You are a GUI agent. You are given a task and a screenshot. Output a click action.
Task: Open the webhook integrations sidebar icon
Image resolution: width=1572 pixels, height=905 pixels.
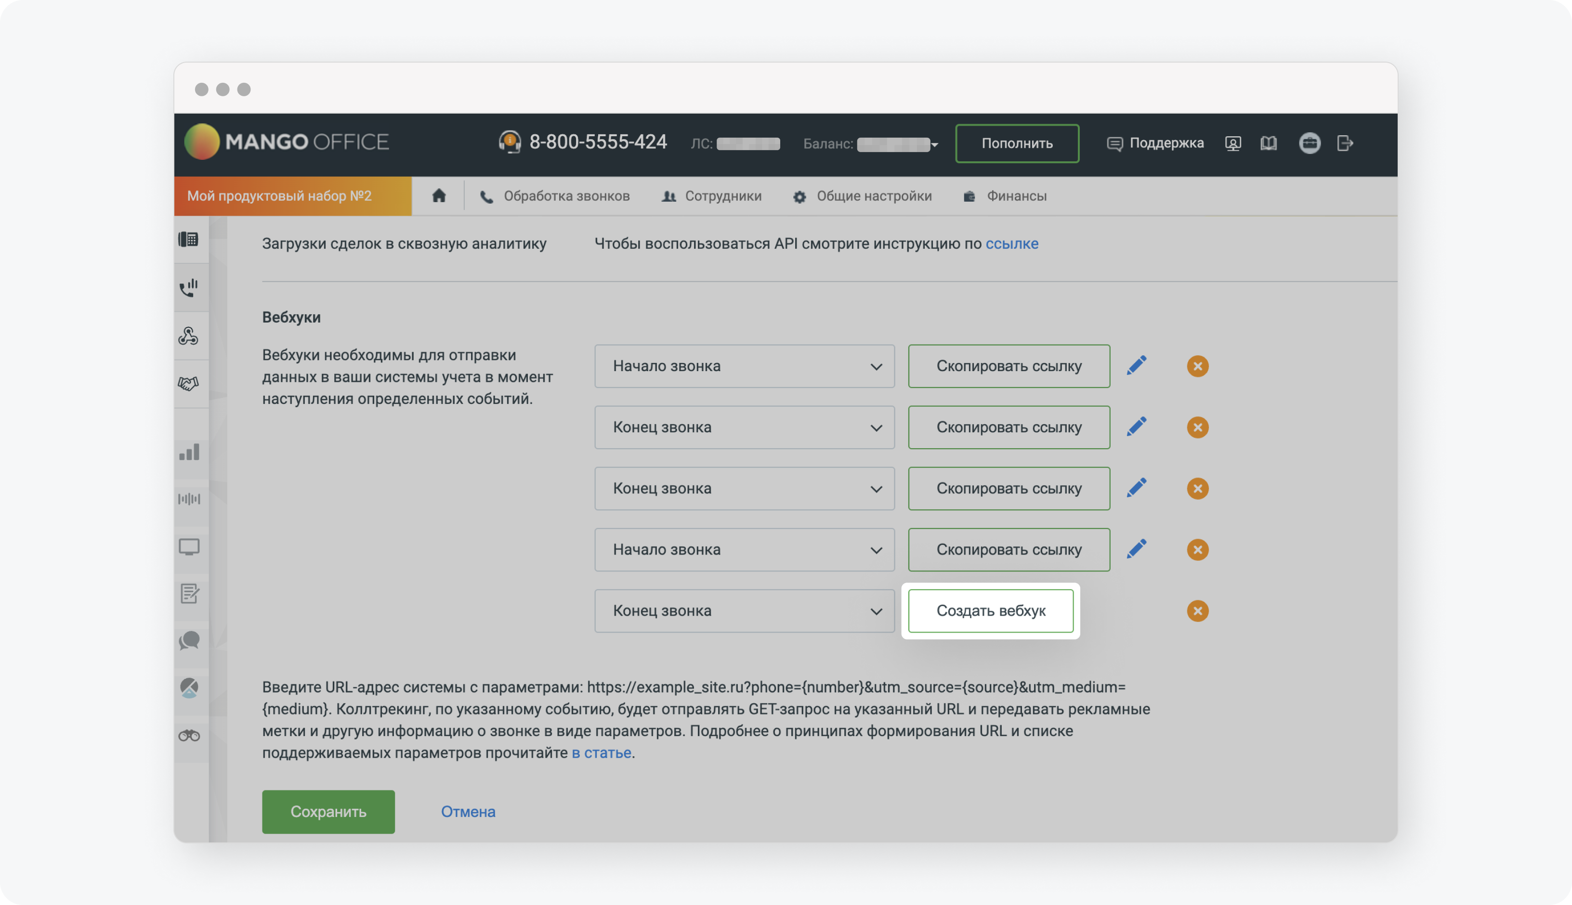point(188,336)
